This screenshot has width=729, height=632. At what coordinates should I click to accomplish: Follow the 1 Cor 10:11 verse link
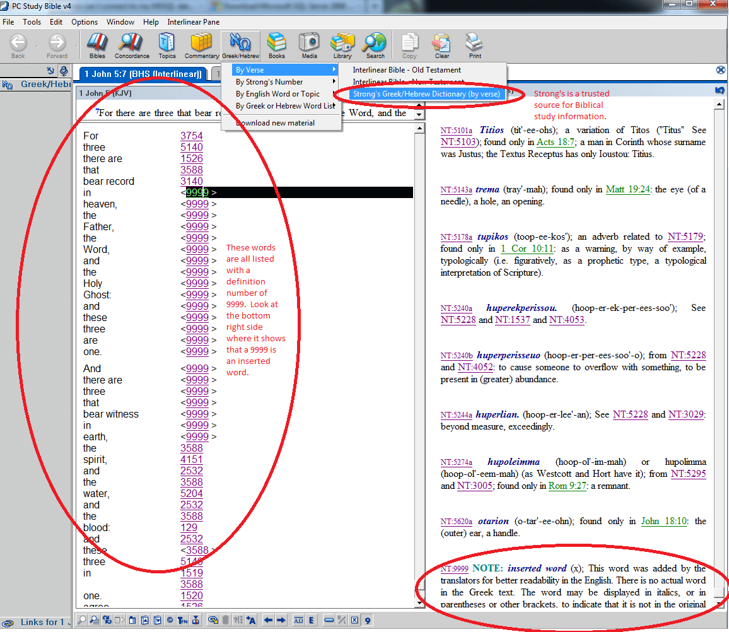pyautogui.click(x=527, y=249)
